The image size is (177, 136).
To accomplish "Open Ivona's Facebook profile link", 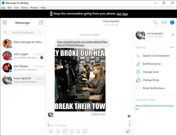I will click(155, 107).
